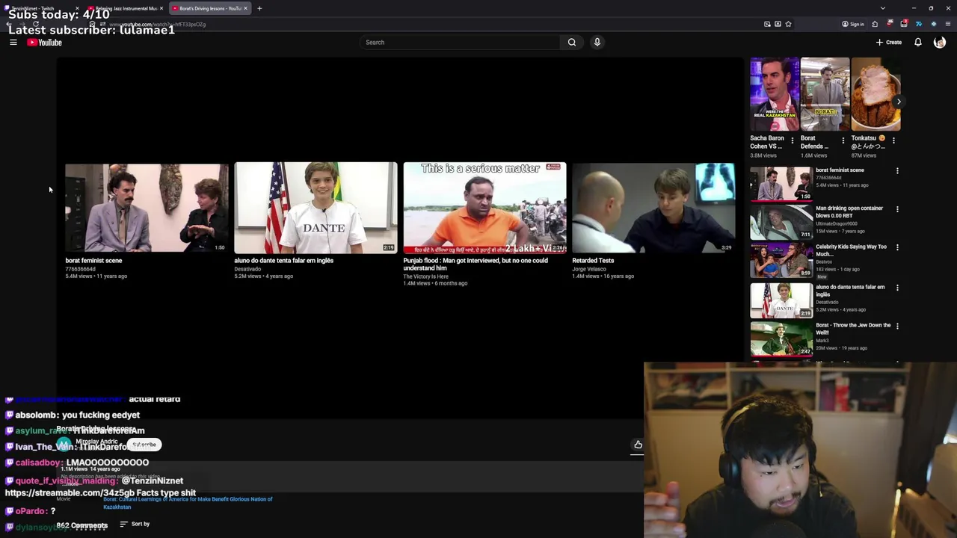The height and width of the screenshot is (538, 957).
Task: Click the browser Sign in account button
Action: [853, 24]
